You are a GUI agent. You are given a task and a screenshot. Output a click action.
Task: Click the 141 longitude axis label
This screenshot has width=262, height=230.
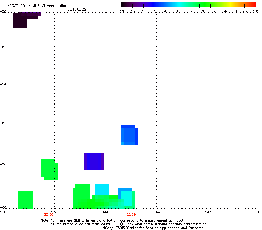105,212
